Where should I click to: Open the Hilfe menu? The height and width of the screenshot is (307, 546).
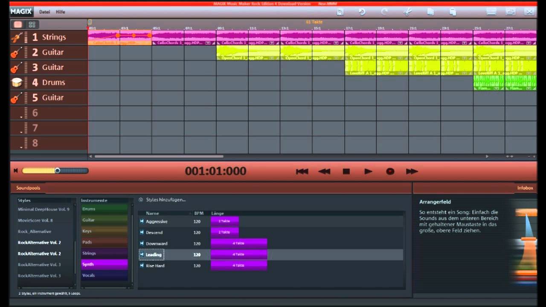[60, 12]
